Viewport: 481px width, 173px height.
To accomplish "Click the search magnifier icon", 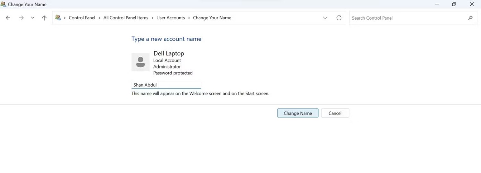I will [470, 18].
